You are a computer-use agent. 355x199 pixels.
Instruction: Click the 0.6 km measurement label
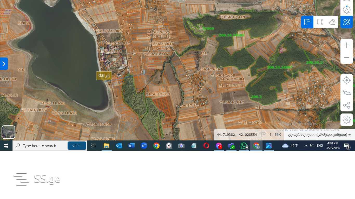coord(104,76)
